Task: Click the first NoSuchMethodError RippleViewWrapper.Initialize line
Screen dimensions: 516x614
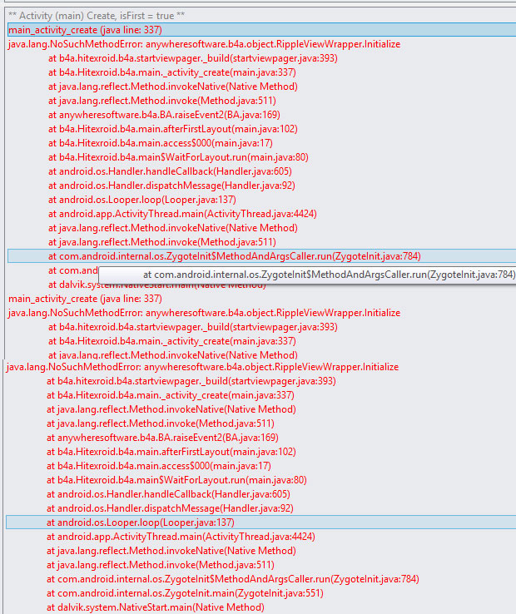Action: click(204, 44)
